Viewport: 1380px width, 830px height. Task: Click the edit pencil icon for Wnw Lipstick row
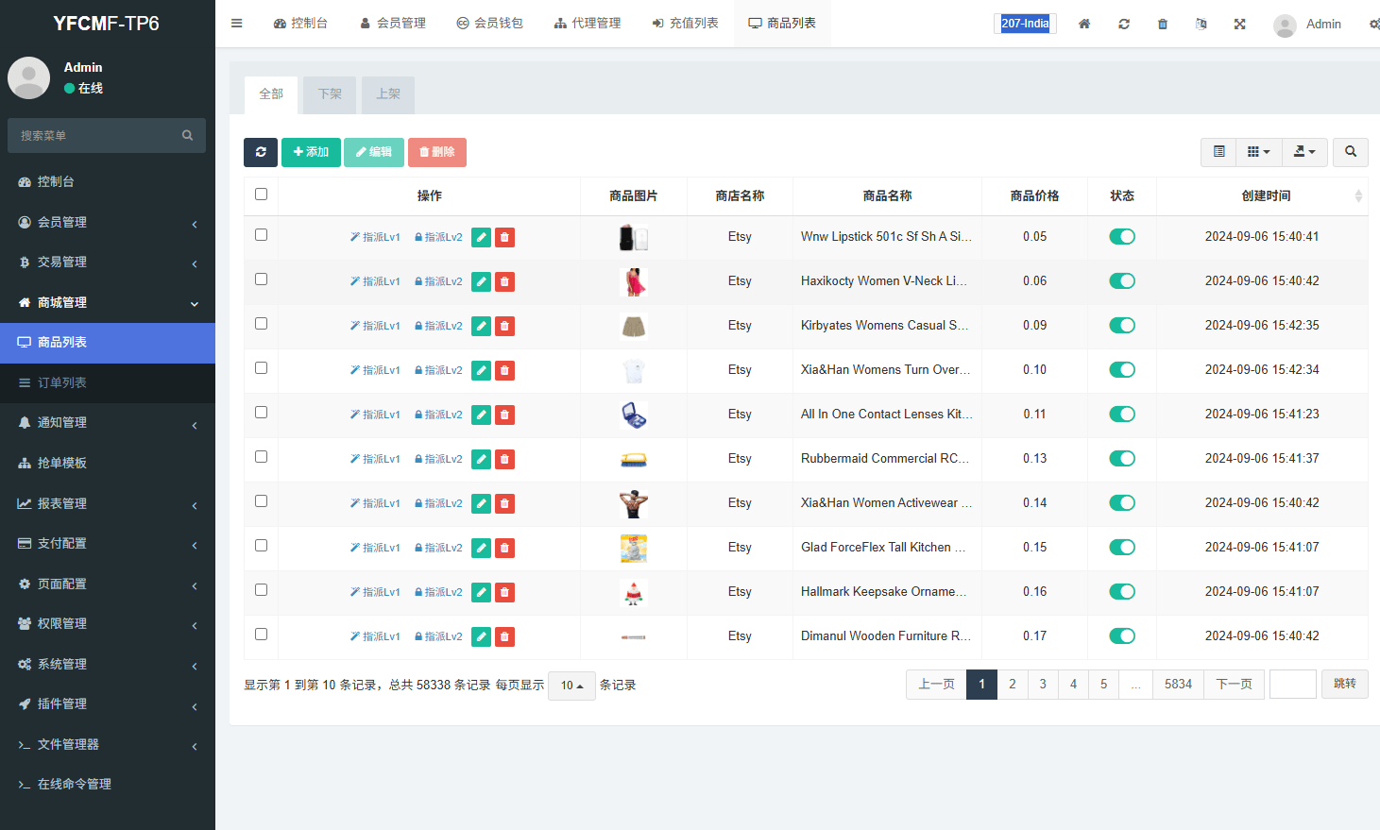click(481, 237)
